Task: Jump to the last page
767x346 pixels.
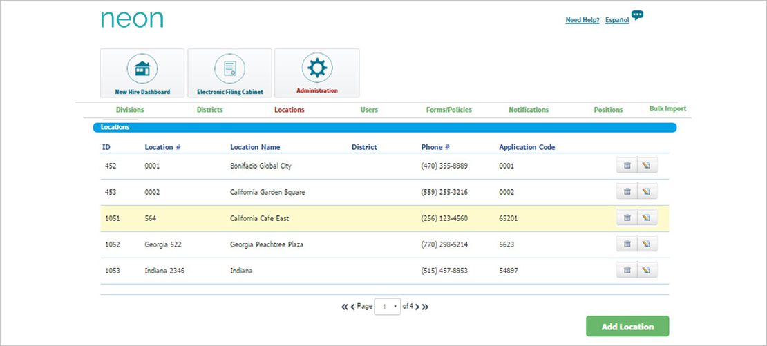Action: [426, 307]
